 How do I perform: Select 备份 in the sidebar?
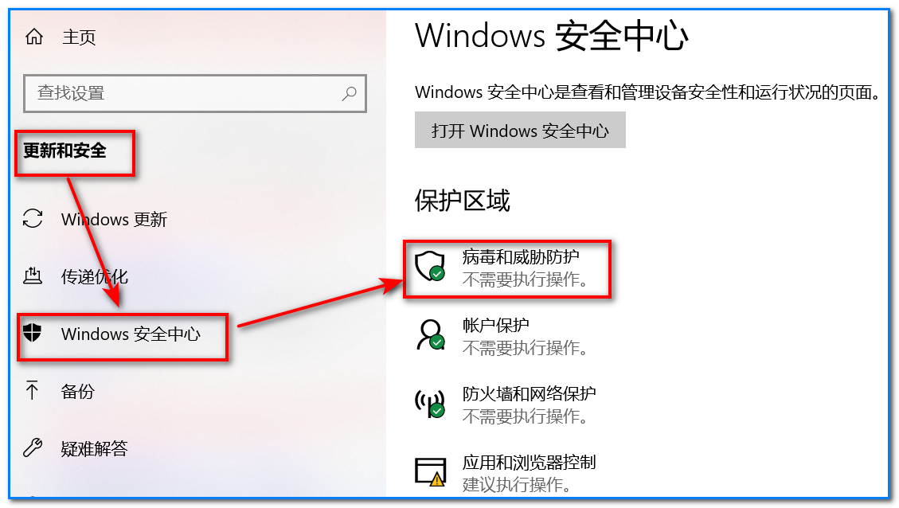click(x=78, y=391)
